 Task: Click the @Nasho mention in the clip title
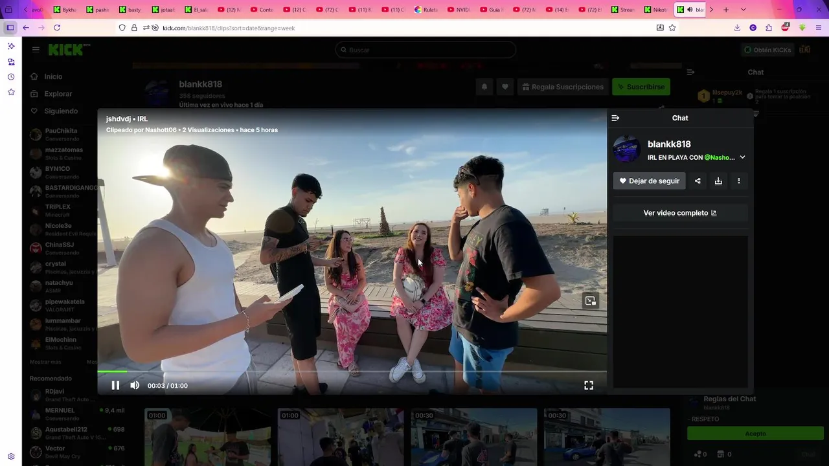click(x=720, y=157)
